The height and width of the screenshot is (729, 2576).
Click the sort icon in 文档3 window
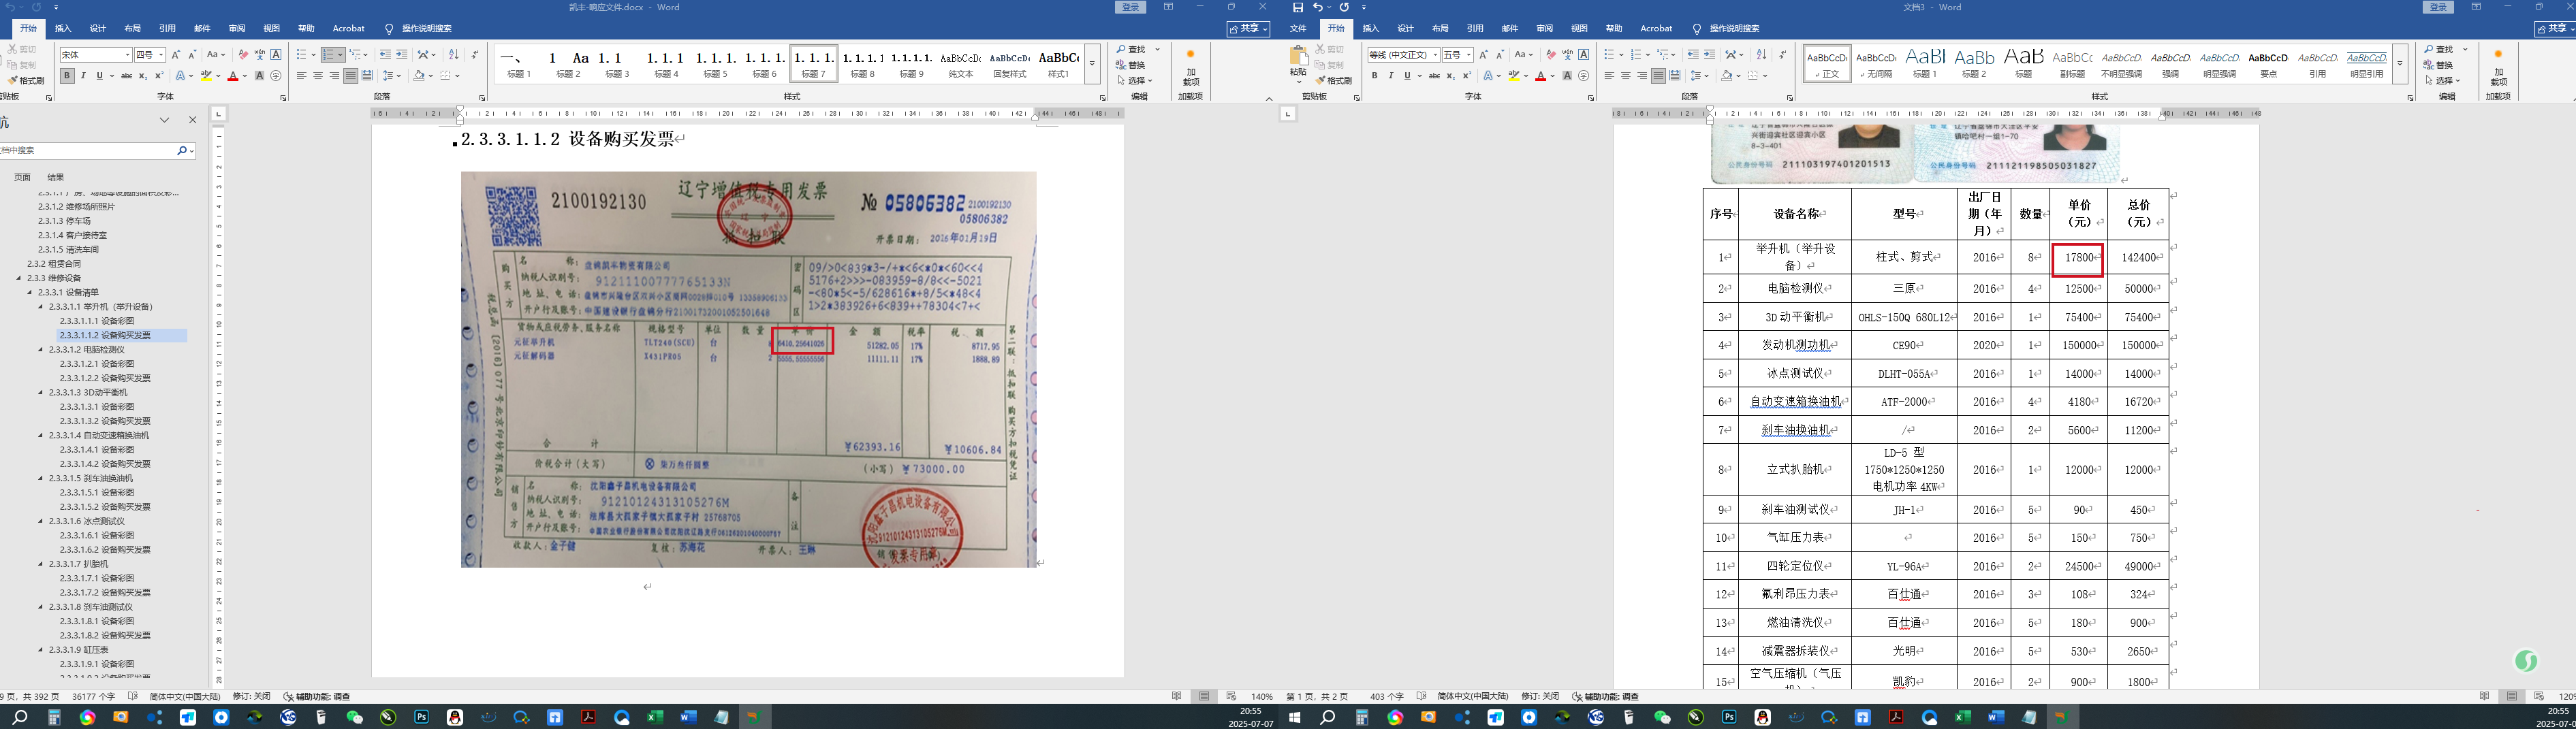1762,55
